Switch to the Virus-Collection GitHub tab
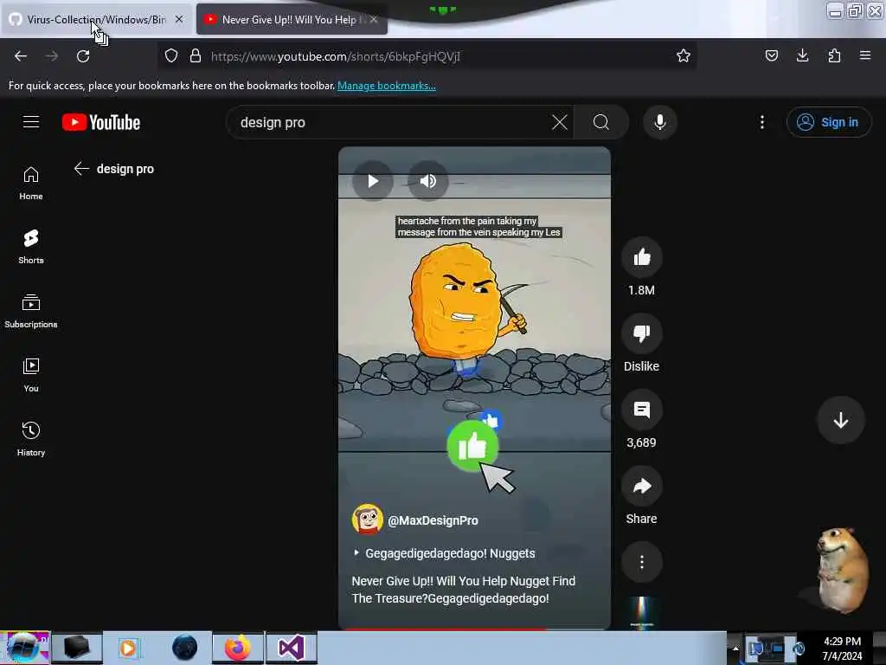This screenshot has height=665, width=886. pyautogui.click(x=96, y=19)
